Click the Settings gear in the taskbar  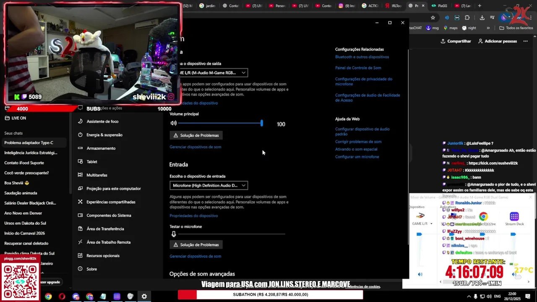click(144, 297)
